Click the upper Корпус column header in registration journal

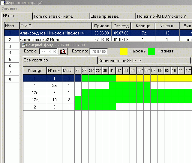point(143,26)
